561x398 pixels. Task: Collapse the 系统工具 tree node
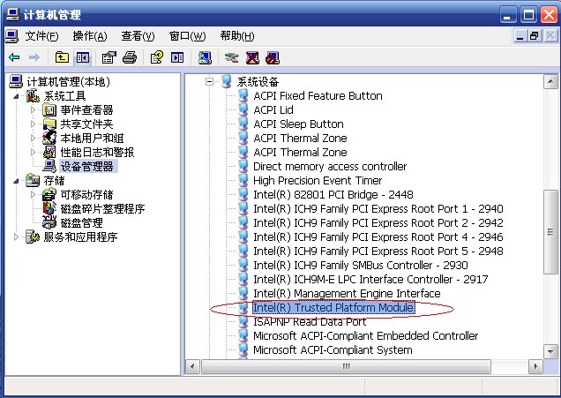pyautogui.click(x=16, y=96)
